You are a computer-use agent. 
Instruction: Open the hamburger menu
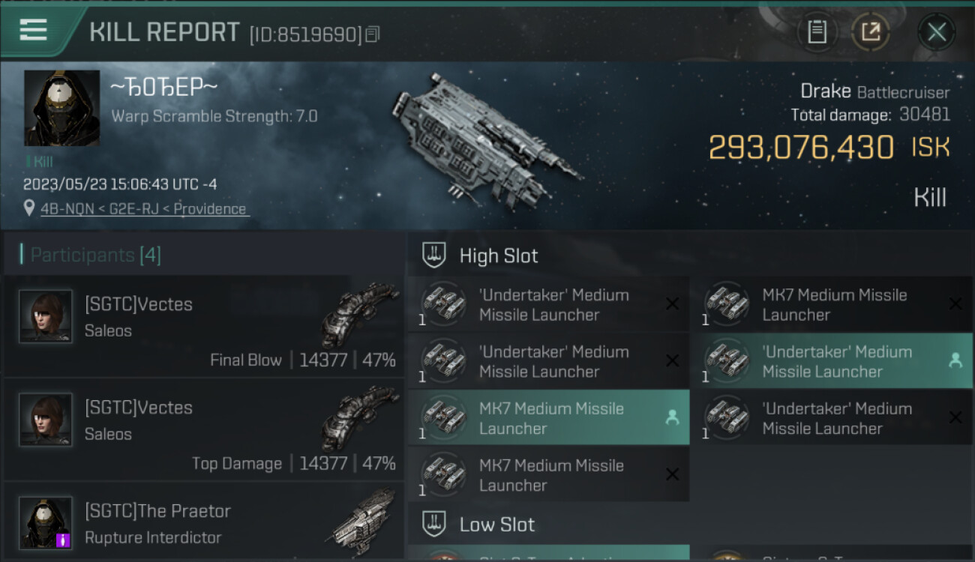34,30
